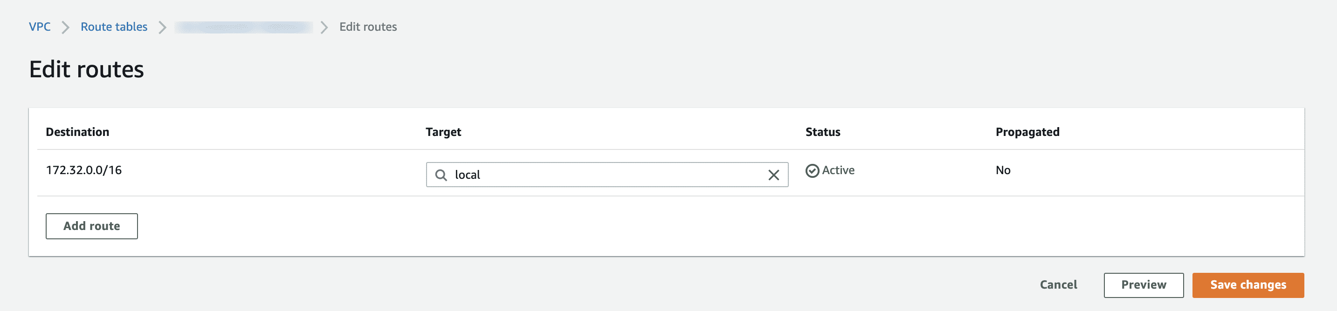Screen dimensions: 1337x311
Task: Open the VPC breadcrumb link
Action: (40, 27)
